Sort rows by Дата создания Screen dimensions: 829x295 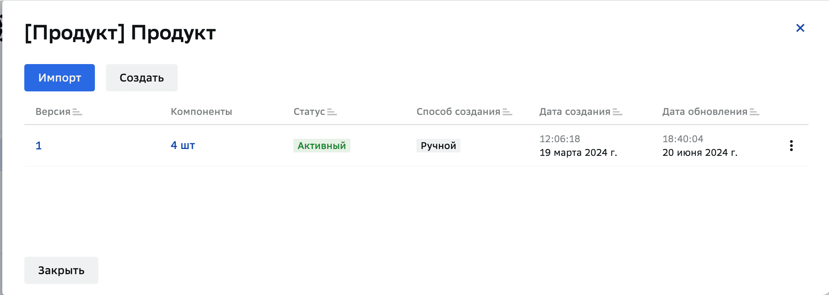[x=618, y=112]
